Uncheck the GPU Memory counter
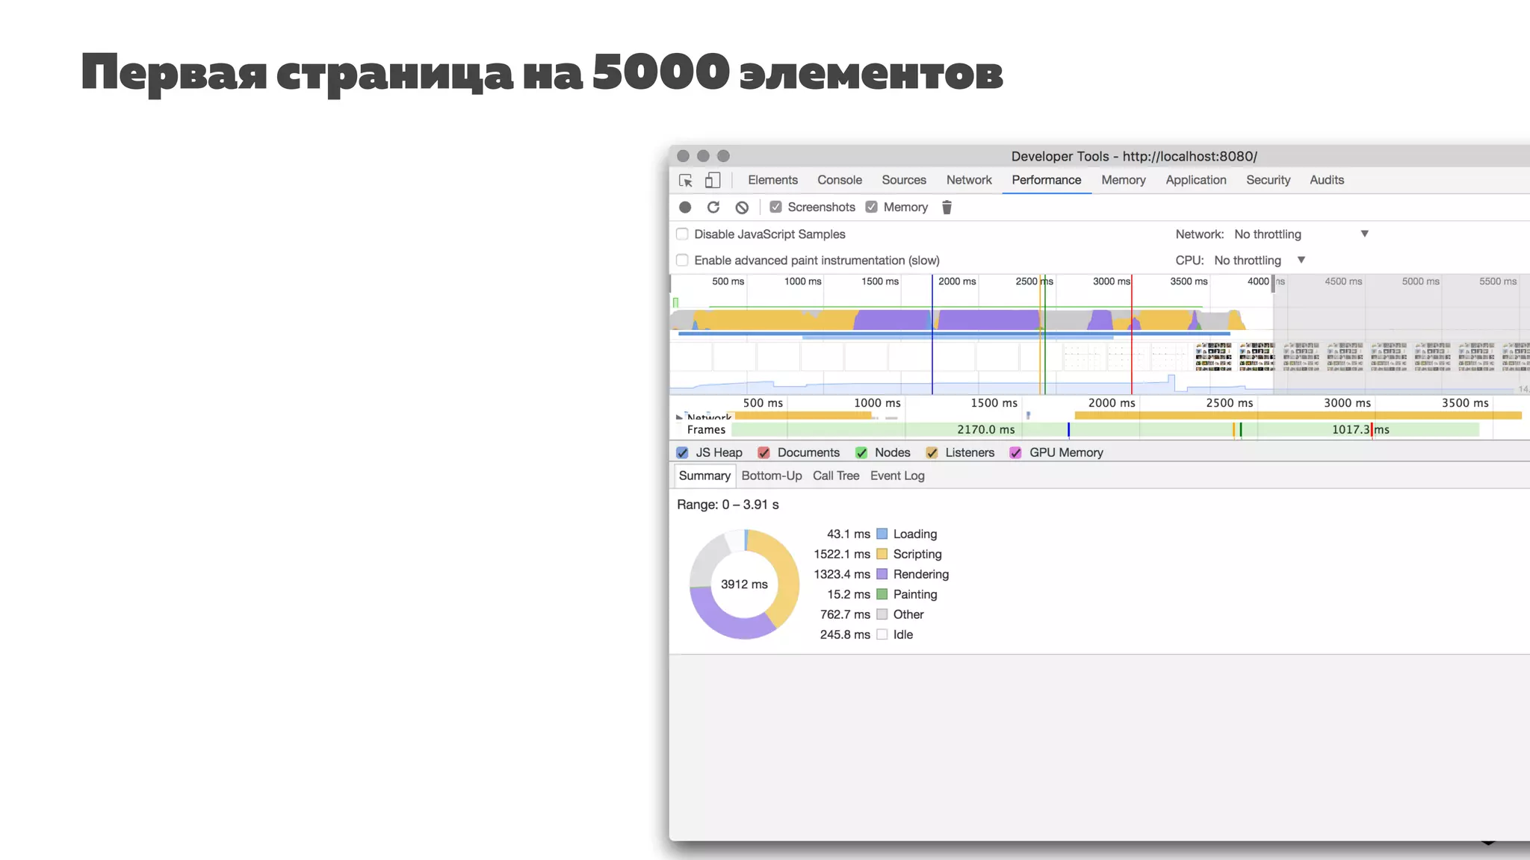Screen dimensions: 1530x860 pos(1015,452)
